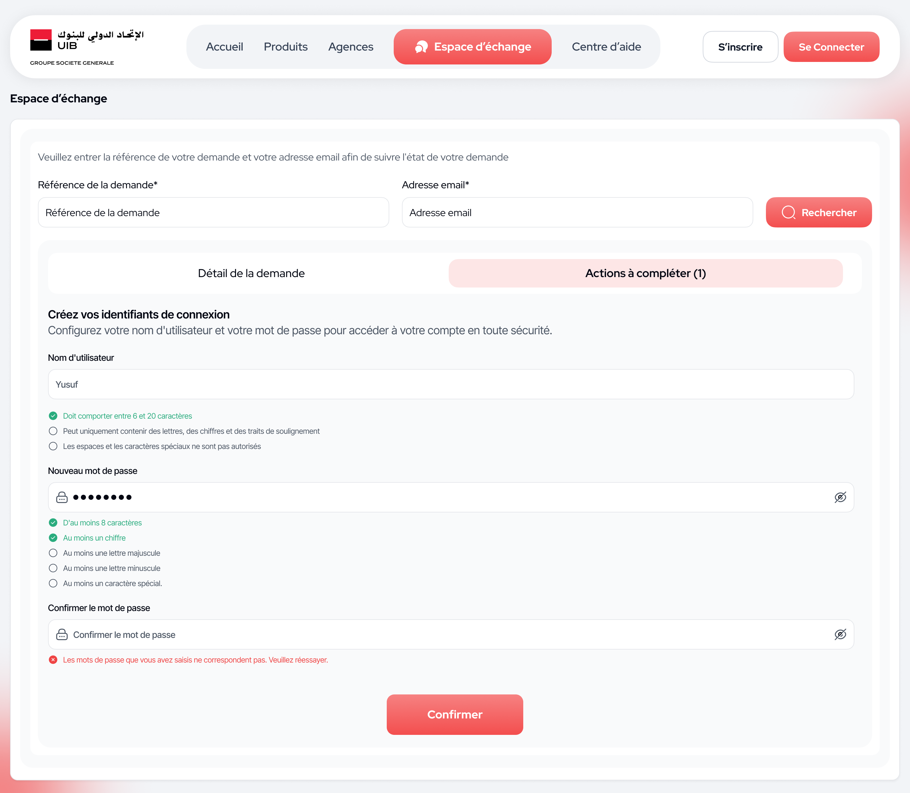Viewport: 910px width, 793px height.
Task: Click circle beside Au moins un caractère spécial
Action: [x=53, y=583]
